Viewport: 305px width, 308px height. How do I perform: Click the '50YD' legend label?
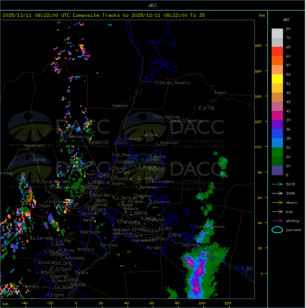pyautogui.click(x=290, y=184)
